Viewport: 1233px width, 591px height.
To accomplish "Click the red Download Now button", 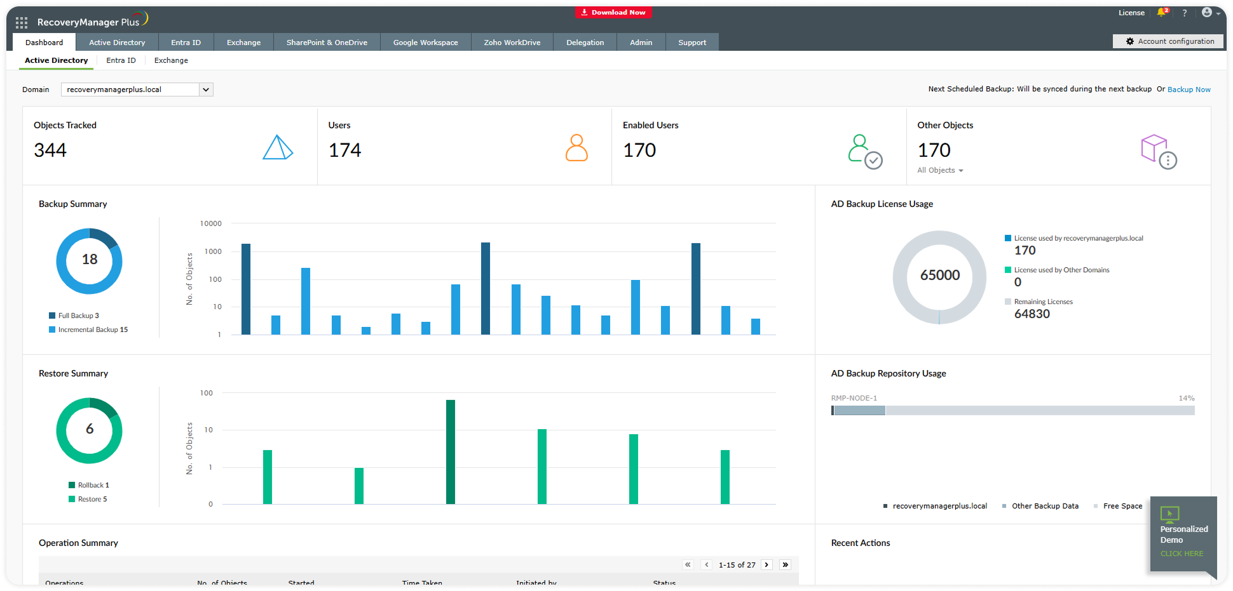I will (613, 12).
